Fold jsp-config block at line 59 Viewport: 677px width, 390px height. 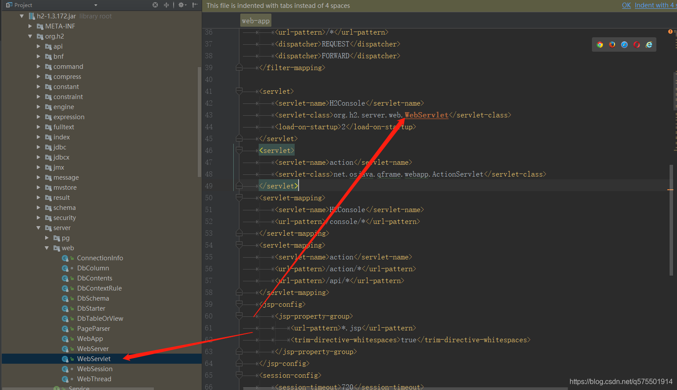pos(239,304)
